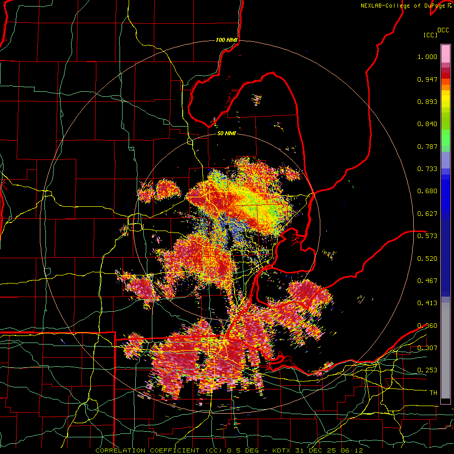
Task: Select the 0.253 legend value
Action: pos(427,370)
